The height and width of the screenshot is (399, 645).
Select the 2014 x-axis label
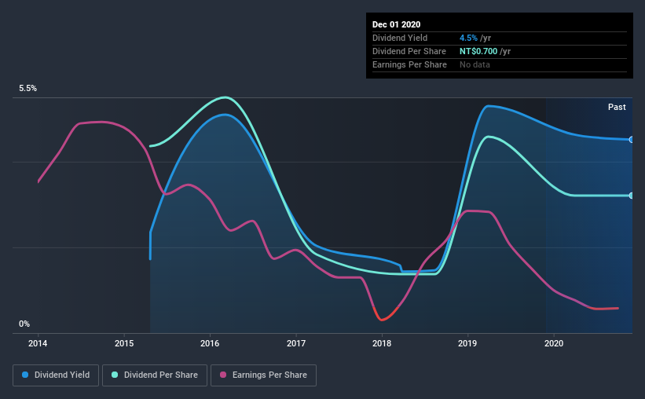38,343
